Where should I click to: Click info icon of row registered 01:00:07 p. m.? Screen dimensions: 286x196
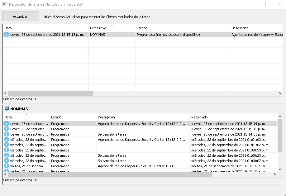pyautogui.click(x=6, y=160)
